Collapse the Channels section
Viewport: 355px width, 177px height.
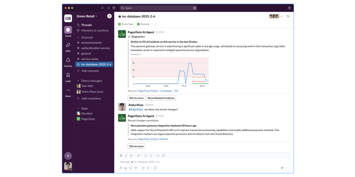point(78,37)
